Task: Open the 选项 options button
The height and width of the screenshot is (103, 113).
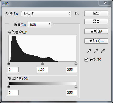Action: coord(96,41)
